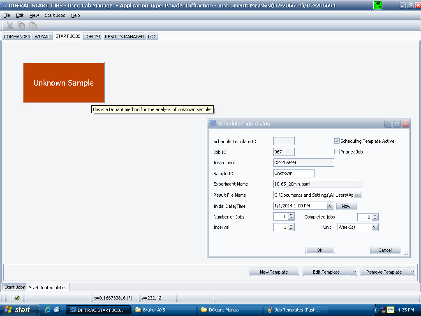421x316 pixels.
Task: Switch to Bruker AXS taskbar window
Action: point(164,310)
